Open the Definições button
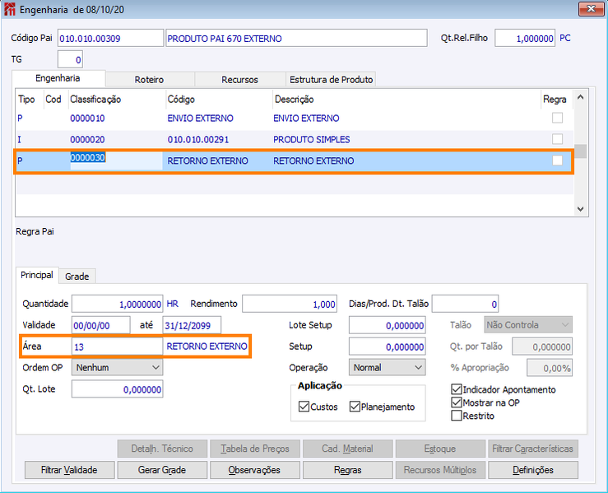 click(533, 470)
